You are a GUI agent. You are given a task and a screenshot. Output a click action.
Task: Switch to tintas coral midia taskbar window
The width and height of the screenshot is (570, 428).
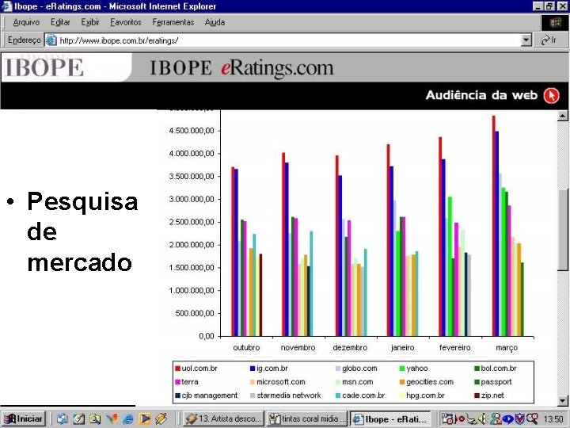click(306, 418)
